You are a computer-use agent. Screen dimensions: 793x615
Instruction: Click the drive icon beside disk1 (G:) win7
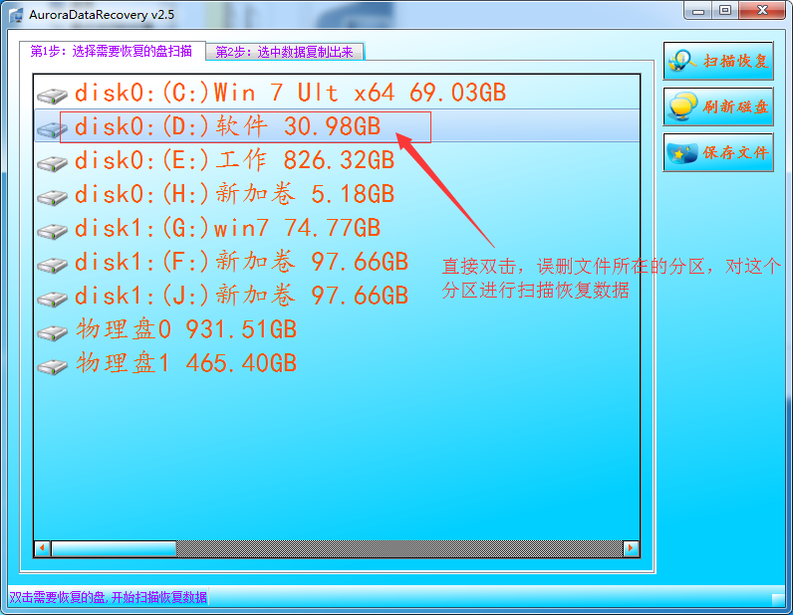coord(52,231)
